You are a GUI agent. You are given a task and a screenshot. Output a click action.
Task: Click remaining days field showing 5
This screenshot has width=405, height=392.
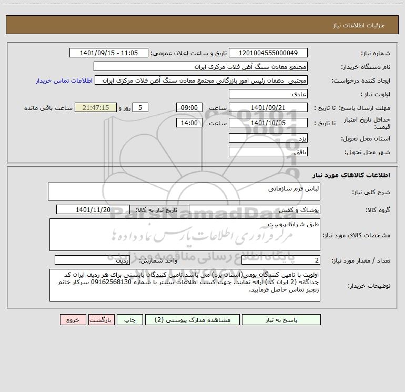140,107
